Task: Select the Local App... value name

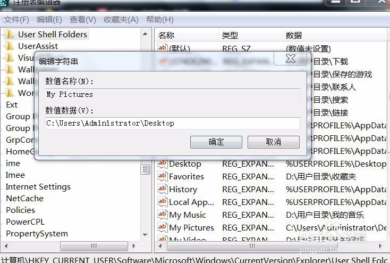Action: pos(191,202)
